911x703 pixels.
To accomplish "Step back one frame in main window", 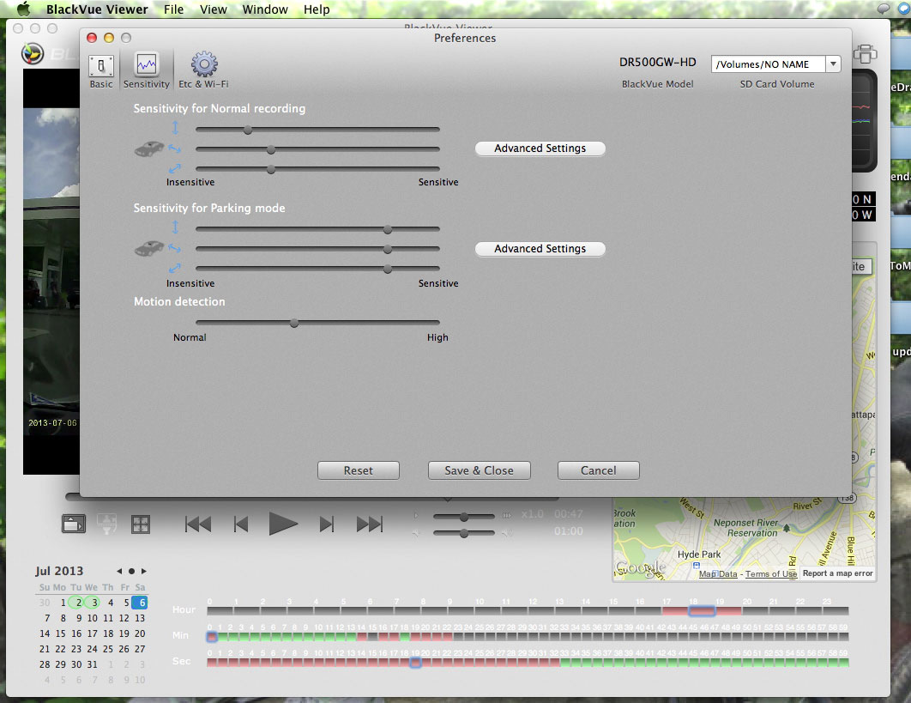I will point(240,524).
